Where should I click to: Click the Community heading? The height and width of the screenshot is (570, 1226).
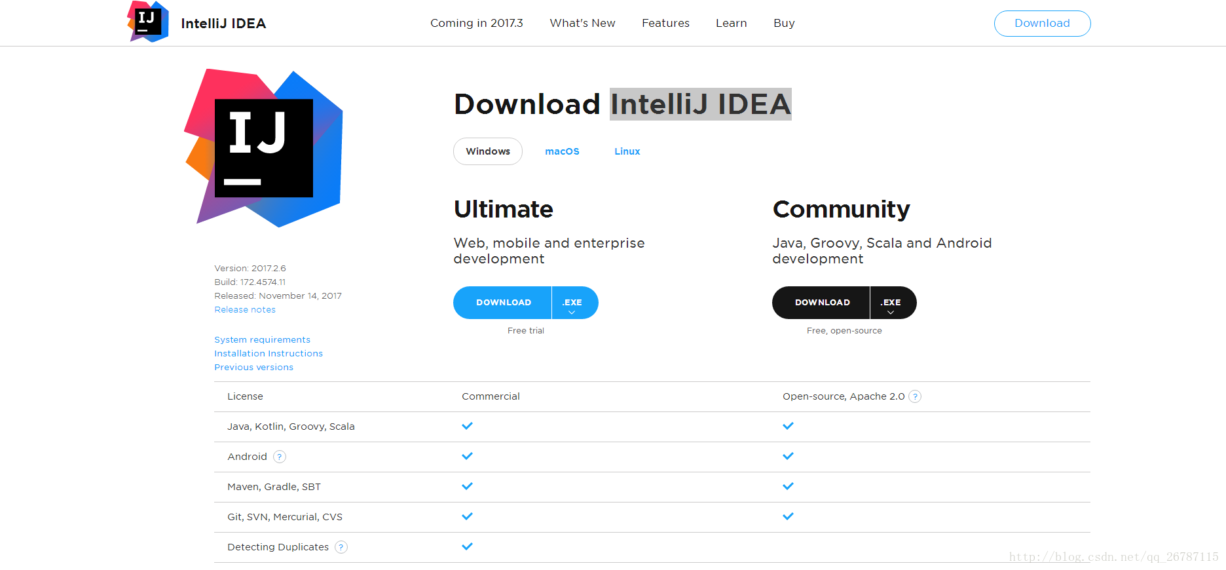pyautogui.click(x=841, y=209)
